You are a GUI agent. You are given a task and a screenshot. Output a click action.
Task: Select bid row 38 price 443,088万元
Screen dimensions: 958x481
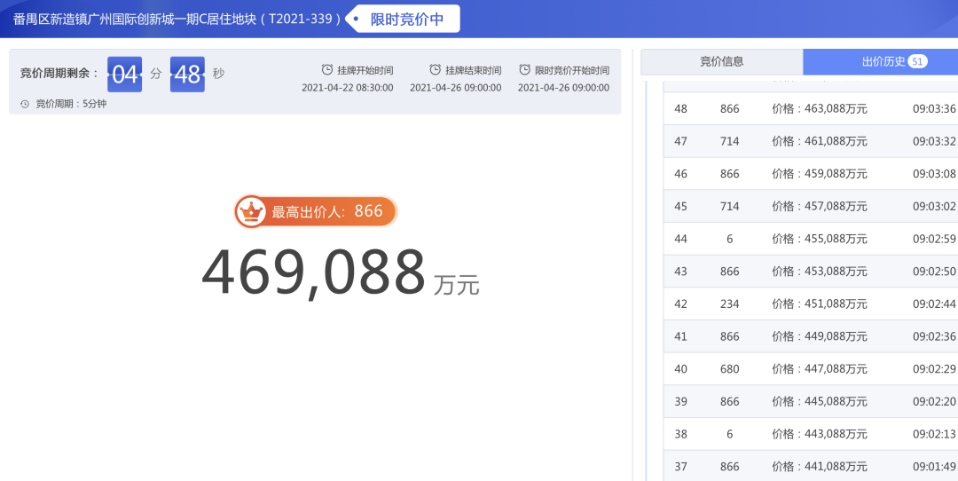pyautogui.click(x=811, y=434)
